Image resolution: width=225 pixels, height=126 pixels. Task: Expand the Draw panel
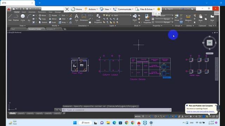coord(22,26)
